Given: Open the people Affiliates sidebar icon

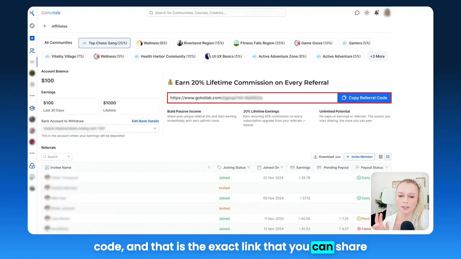Looking at the screenshot, I should click(32, 51).
